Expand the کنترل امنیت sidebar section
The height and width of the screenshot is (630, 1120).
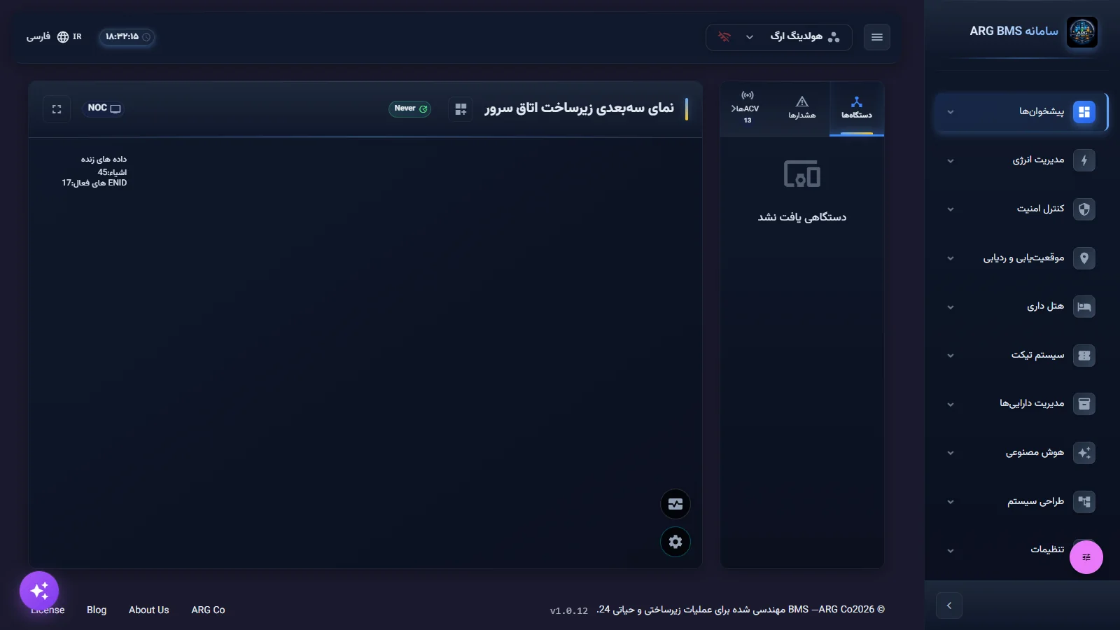[950, 209]
